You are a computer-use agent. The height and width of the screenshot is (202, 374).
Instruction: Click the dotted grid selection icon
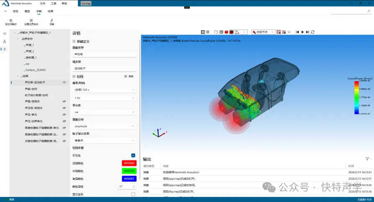click(x=284, y=32)
